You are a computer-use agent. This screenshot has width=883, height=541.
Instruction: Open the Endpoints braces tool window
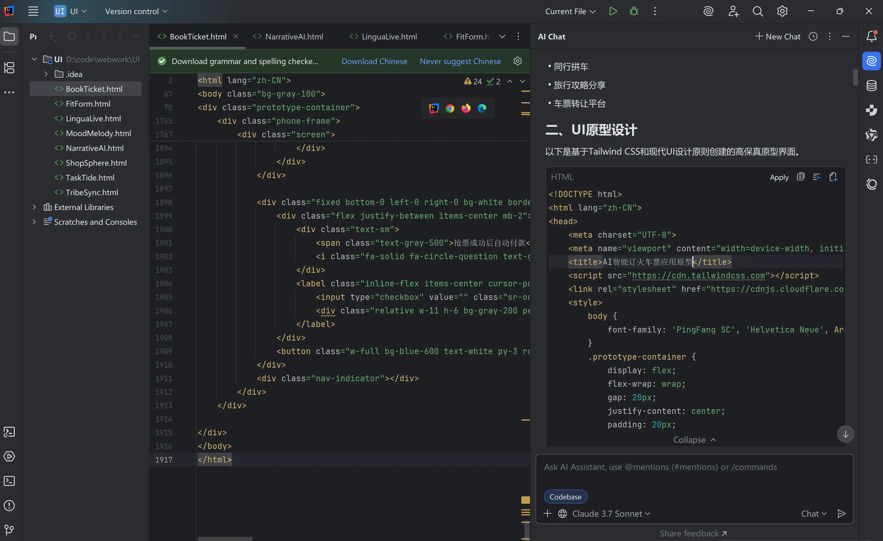point(872,159)
